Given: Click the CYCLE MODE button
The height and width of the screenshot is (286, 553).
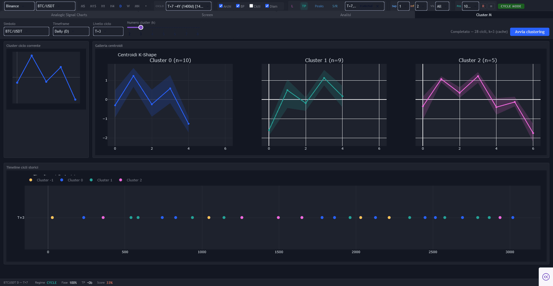Looking at the screenshot, I should tap(511, 6).
